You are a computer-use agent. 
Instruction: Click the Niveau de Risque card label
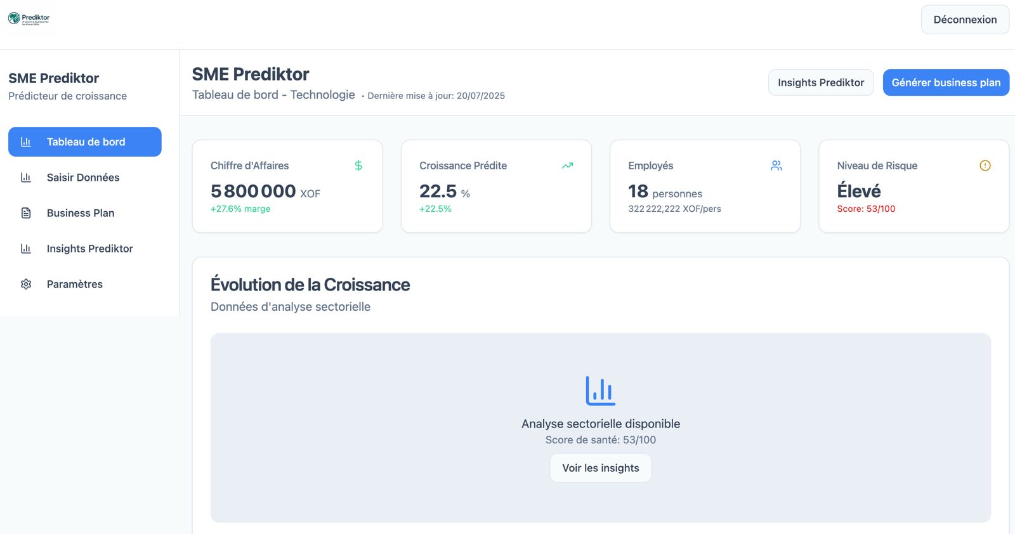click(x=877, y=166)
